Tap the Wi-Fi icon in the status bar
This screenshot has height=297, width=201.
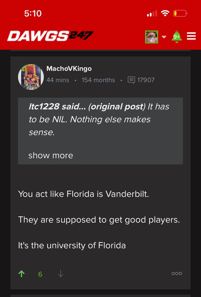[165, 13]
